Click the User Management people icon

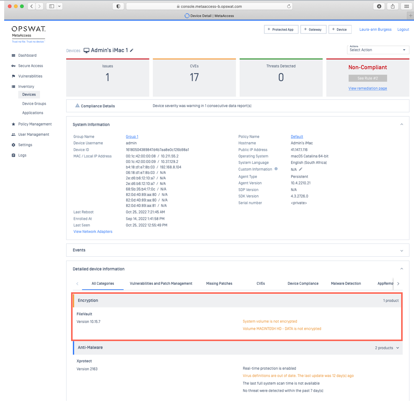14,134
